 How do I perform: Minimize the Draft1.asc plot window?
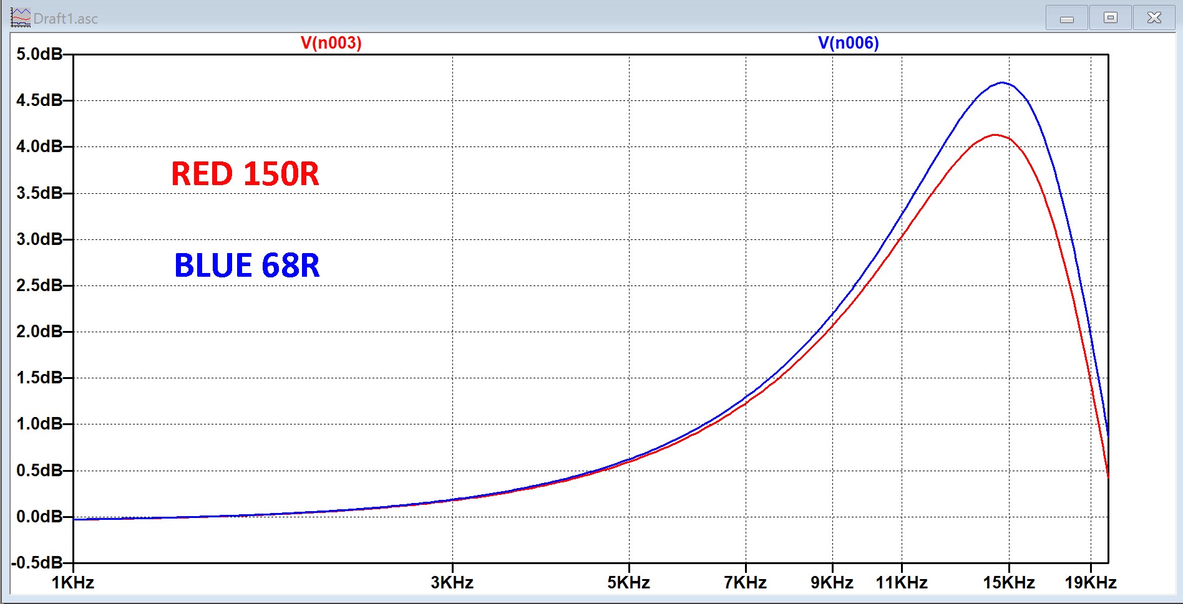coord(1067,18)
